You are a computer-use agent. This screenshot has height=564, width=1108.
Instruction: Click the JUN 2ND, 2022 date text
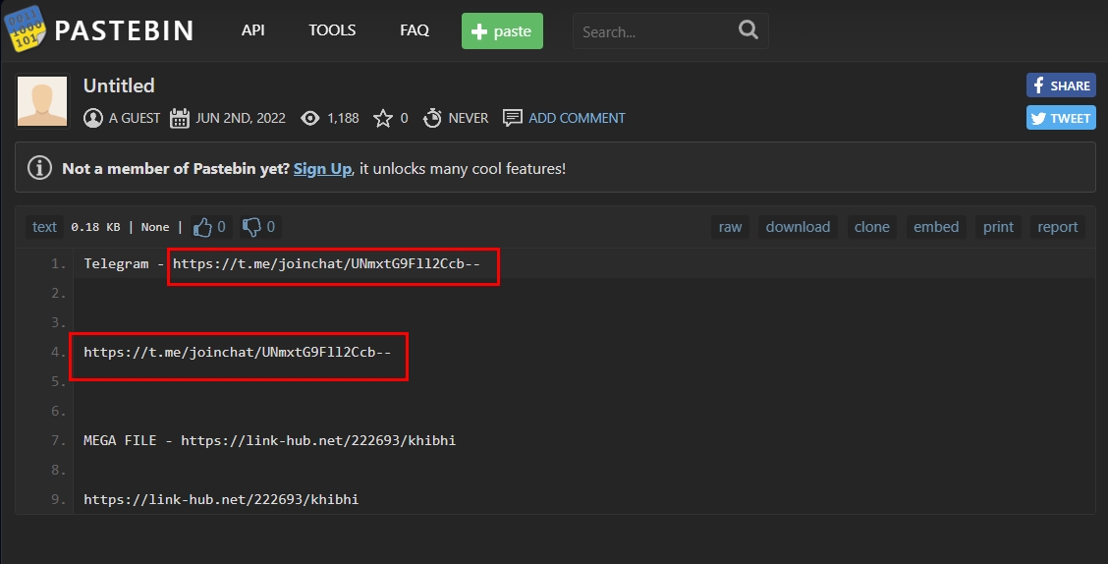click(x=241, y=118)
